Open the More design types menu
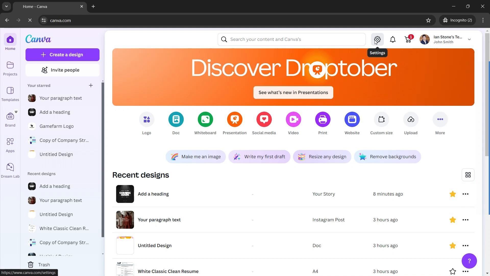 (x=440, y=119)
